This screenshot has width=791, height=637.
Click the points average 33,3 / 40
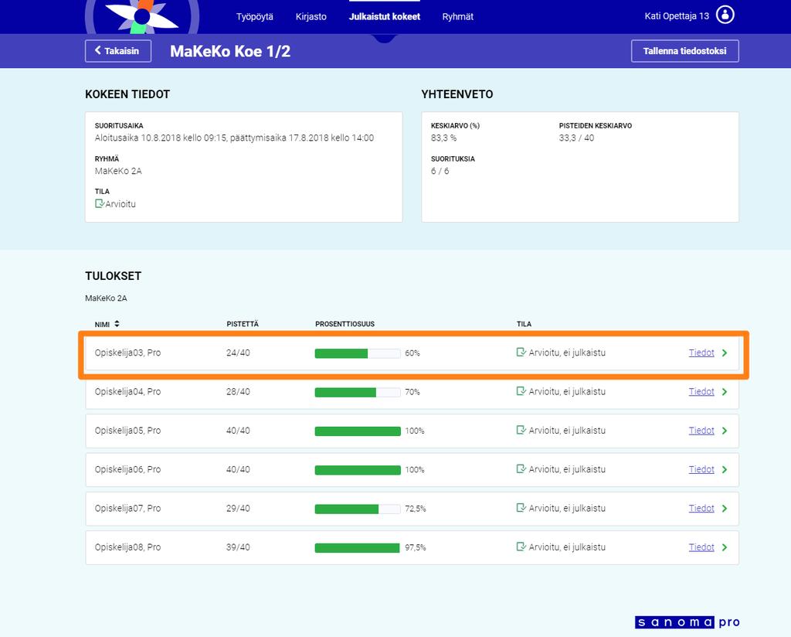576,138
